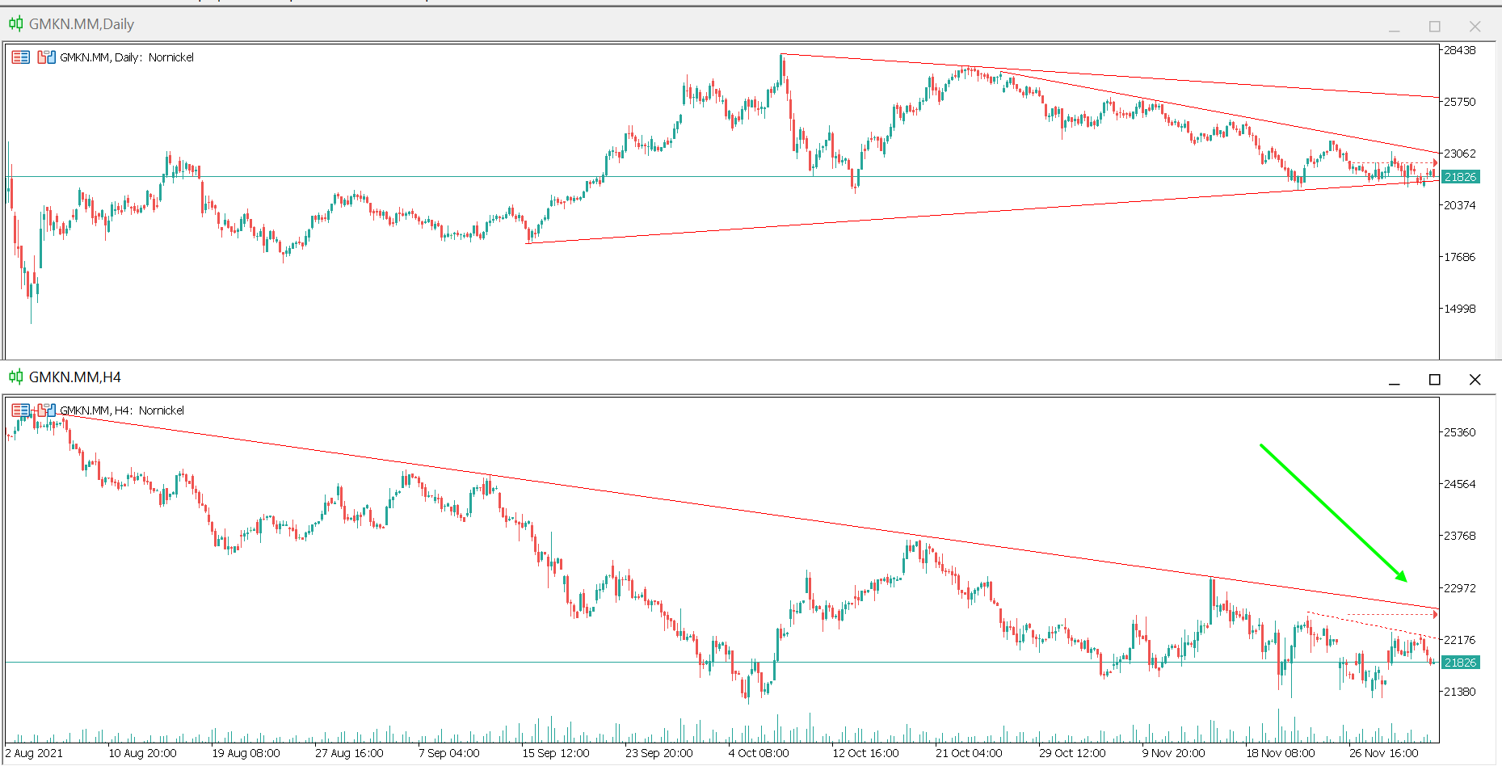Screen dimensions: 1502x766
Task: Open Depth of Market icon in H4 chart
Action: tap(21, 410)
